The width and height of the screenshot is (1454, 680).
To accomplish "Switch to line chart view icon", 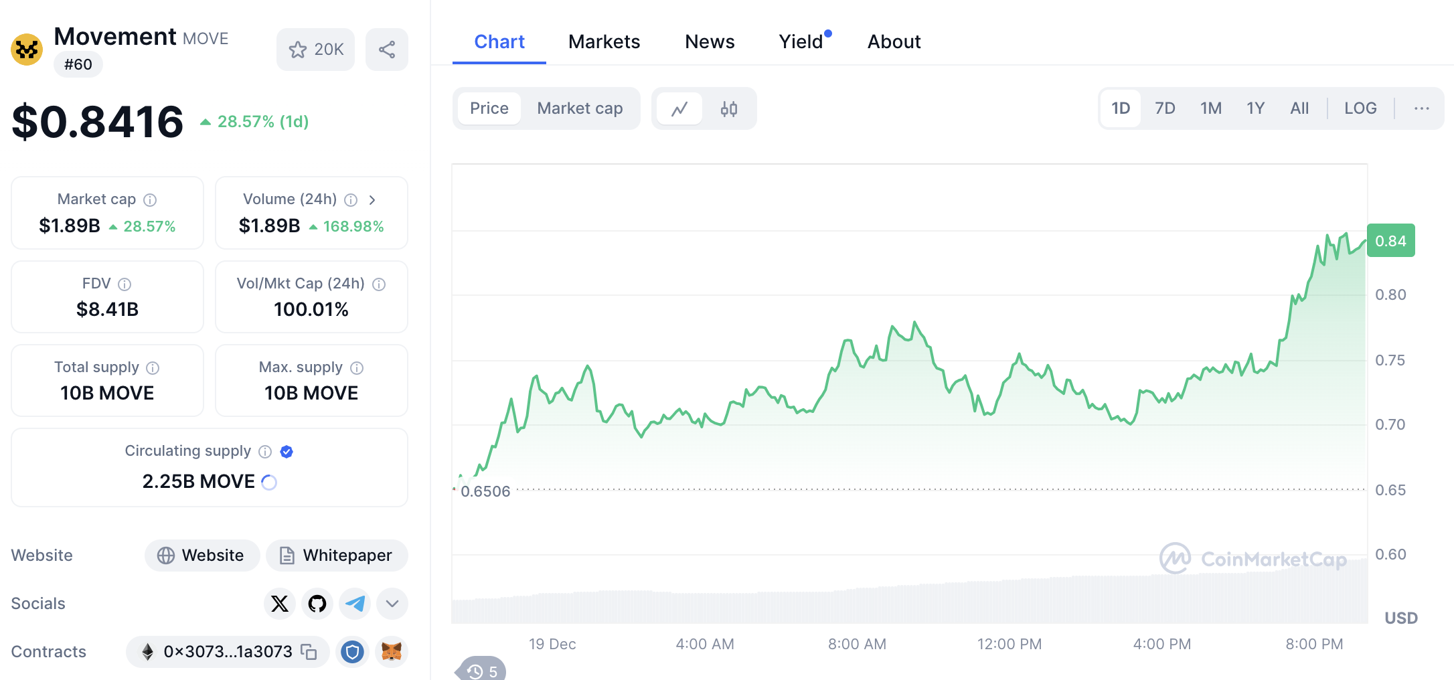I will 679,108.
